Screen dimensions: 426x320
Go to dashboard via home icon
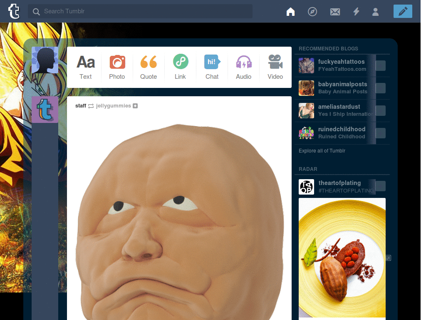[x=290, y=11]
